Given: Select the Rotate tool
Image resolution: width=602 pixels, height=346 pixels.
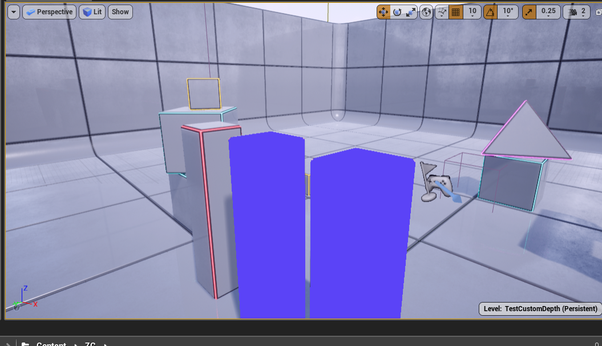Looking at the screenshot, I should click(x=397, y=11).
